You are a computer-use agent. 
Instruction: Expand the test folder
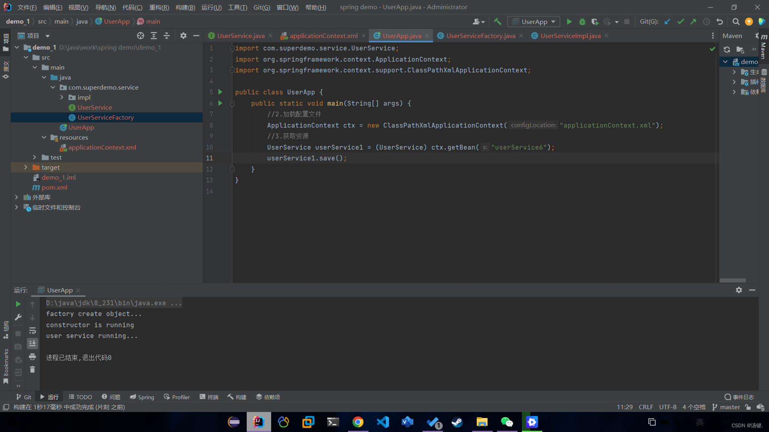[35, 158]
